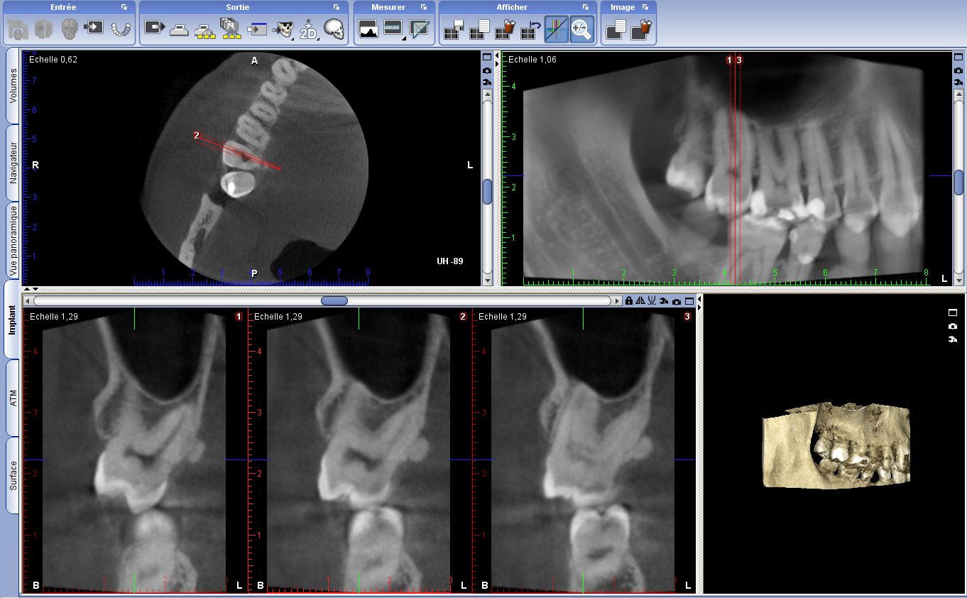Click the white skull 3D icon in Sortie
Screen dimensions: 967x598
pos(334,29)
